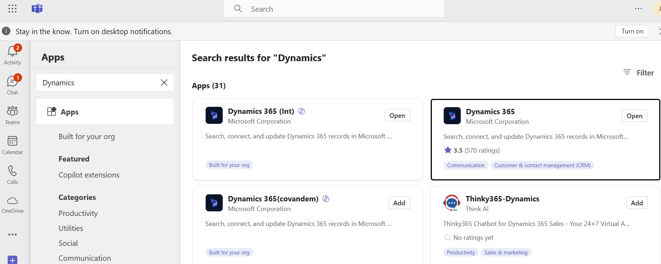Click the Apps (31) results heading
The width and height of the screenshot is (661, 264).
pyautogui.click(x=209, y=86)
